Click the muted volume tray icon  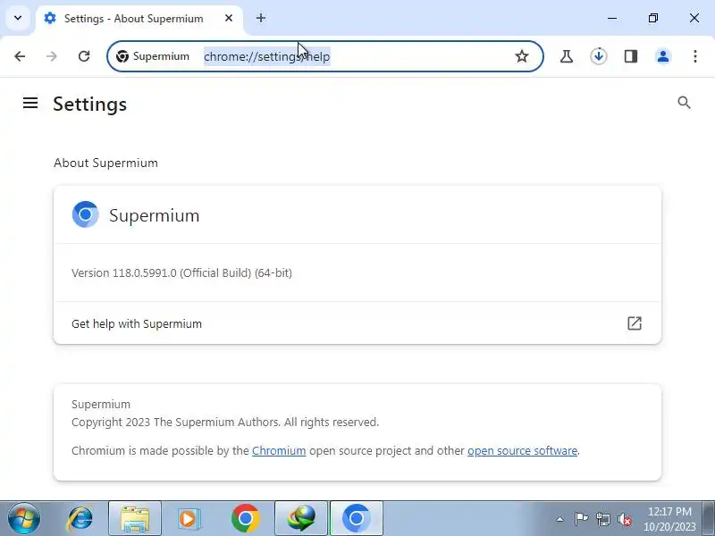pyautogui.click(x=624, y=519)
